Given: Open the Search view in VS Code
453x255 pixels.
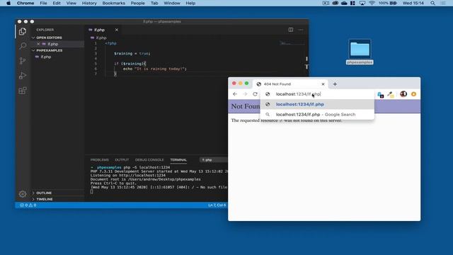Looking at the screenshot, I should pyautogui.click(x=23, y=46).
